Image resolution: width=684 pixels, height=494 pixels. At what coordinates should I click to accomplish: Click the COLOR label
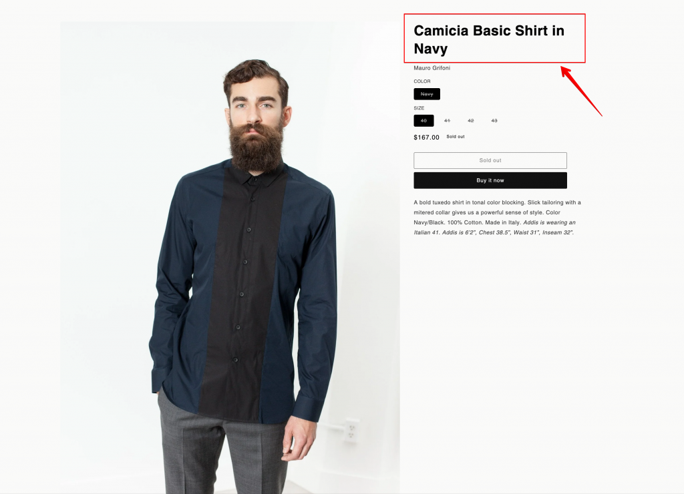pyautogui.click(x=422, y=81)
